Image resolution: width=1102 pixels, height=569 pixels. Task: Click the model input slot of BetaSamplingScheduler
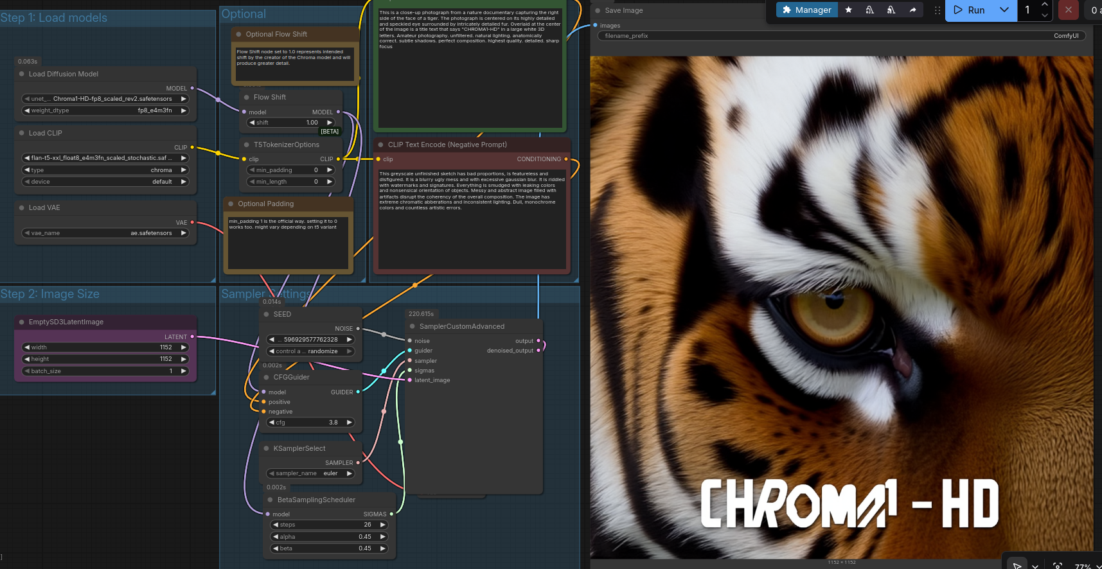pyautogui.click(x=268, y=514)
